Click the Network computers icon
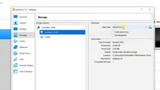This screenshot has width=160, height=90. tap(15, 47)
